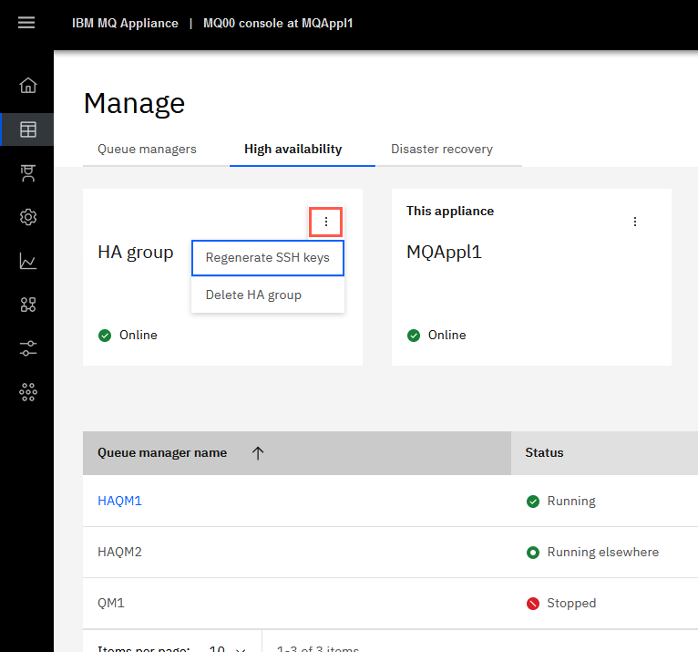Image resolution: width=698 pixels, height=652 pixels.
Task: Select the QM1 row name
Action: coord(111,603)
